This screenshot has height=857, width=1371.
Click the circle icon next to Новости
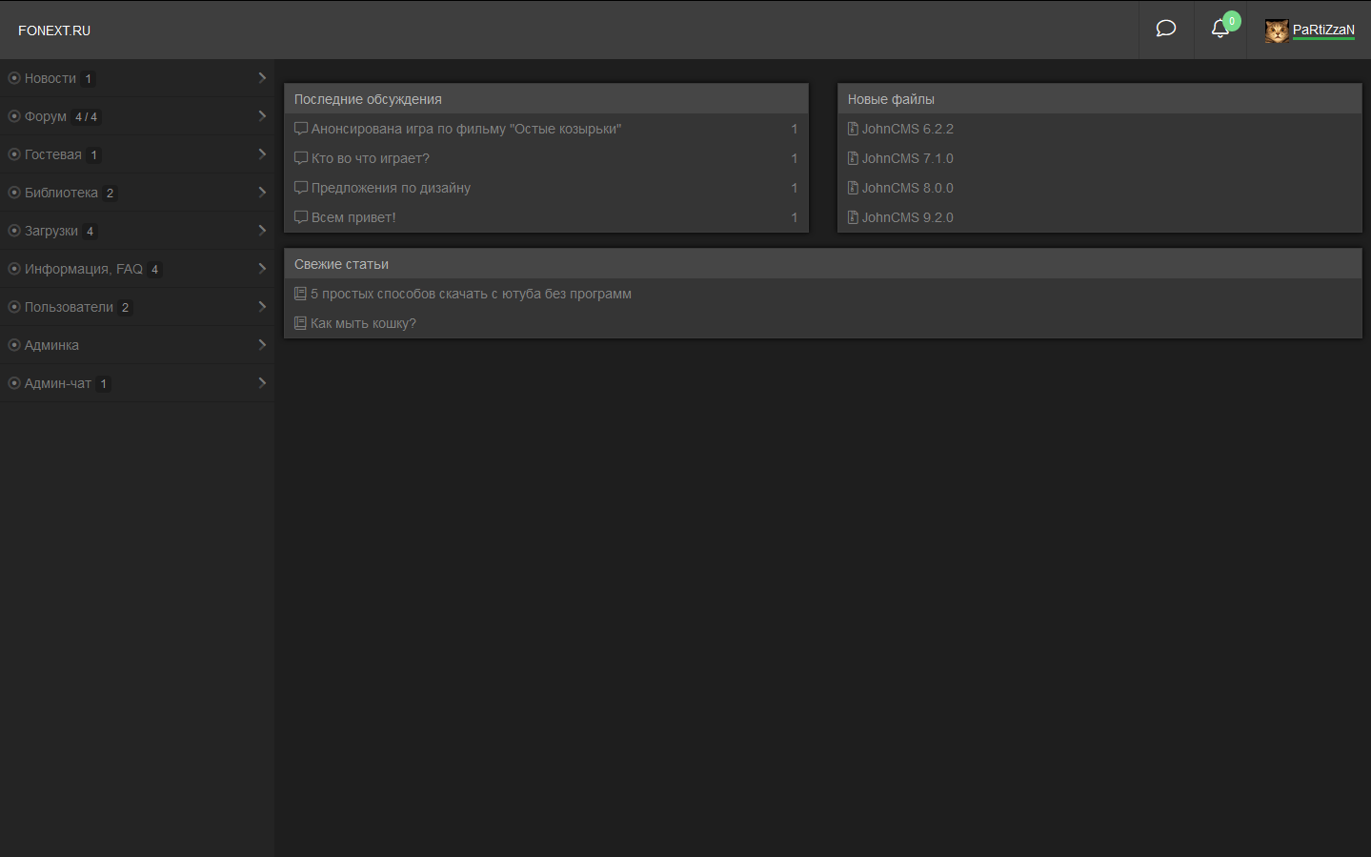pyautogui.click(x=14, y=78)
